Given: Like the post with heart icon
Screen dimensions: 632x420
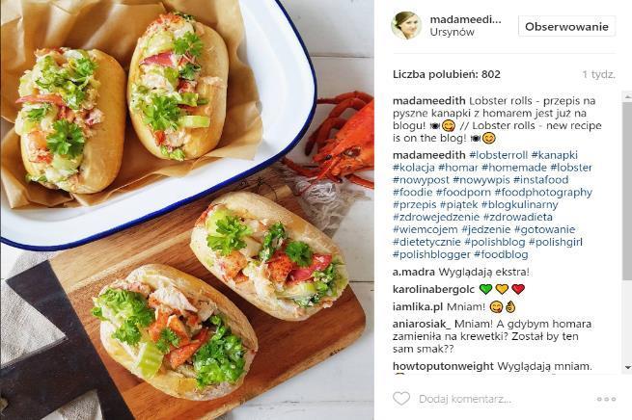Looking at the screenshot, I should tap(401, 398).
